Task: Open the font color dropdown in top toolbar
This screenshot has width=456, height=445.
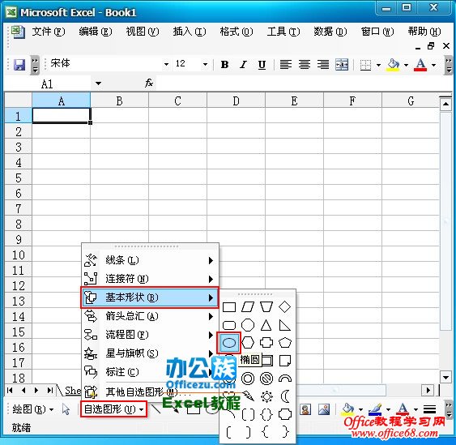Action: [x=433, y=65]
